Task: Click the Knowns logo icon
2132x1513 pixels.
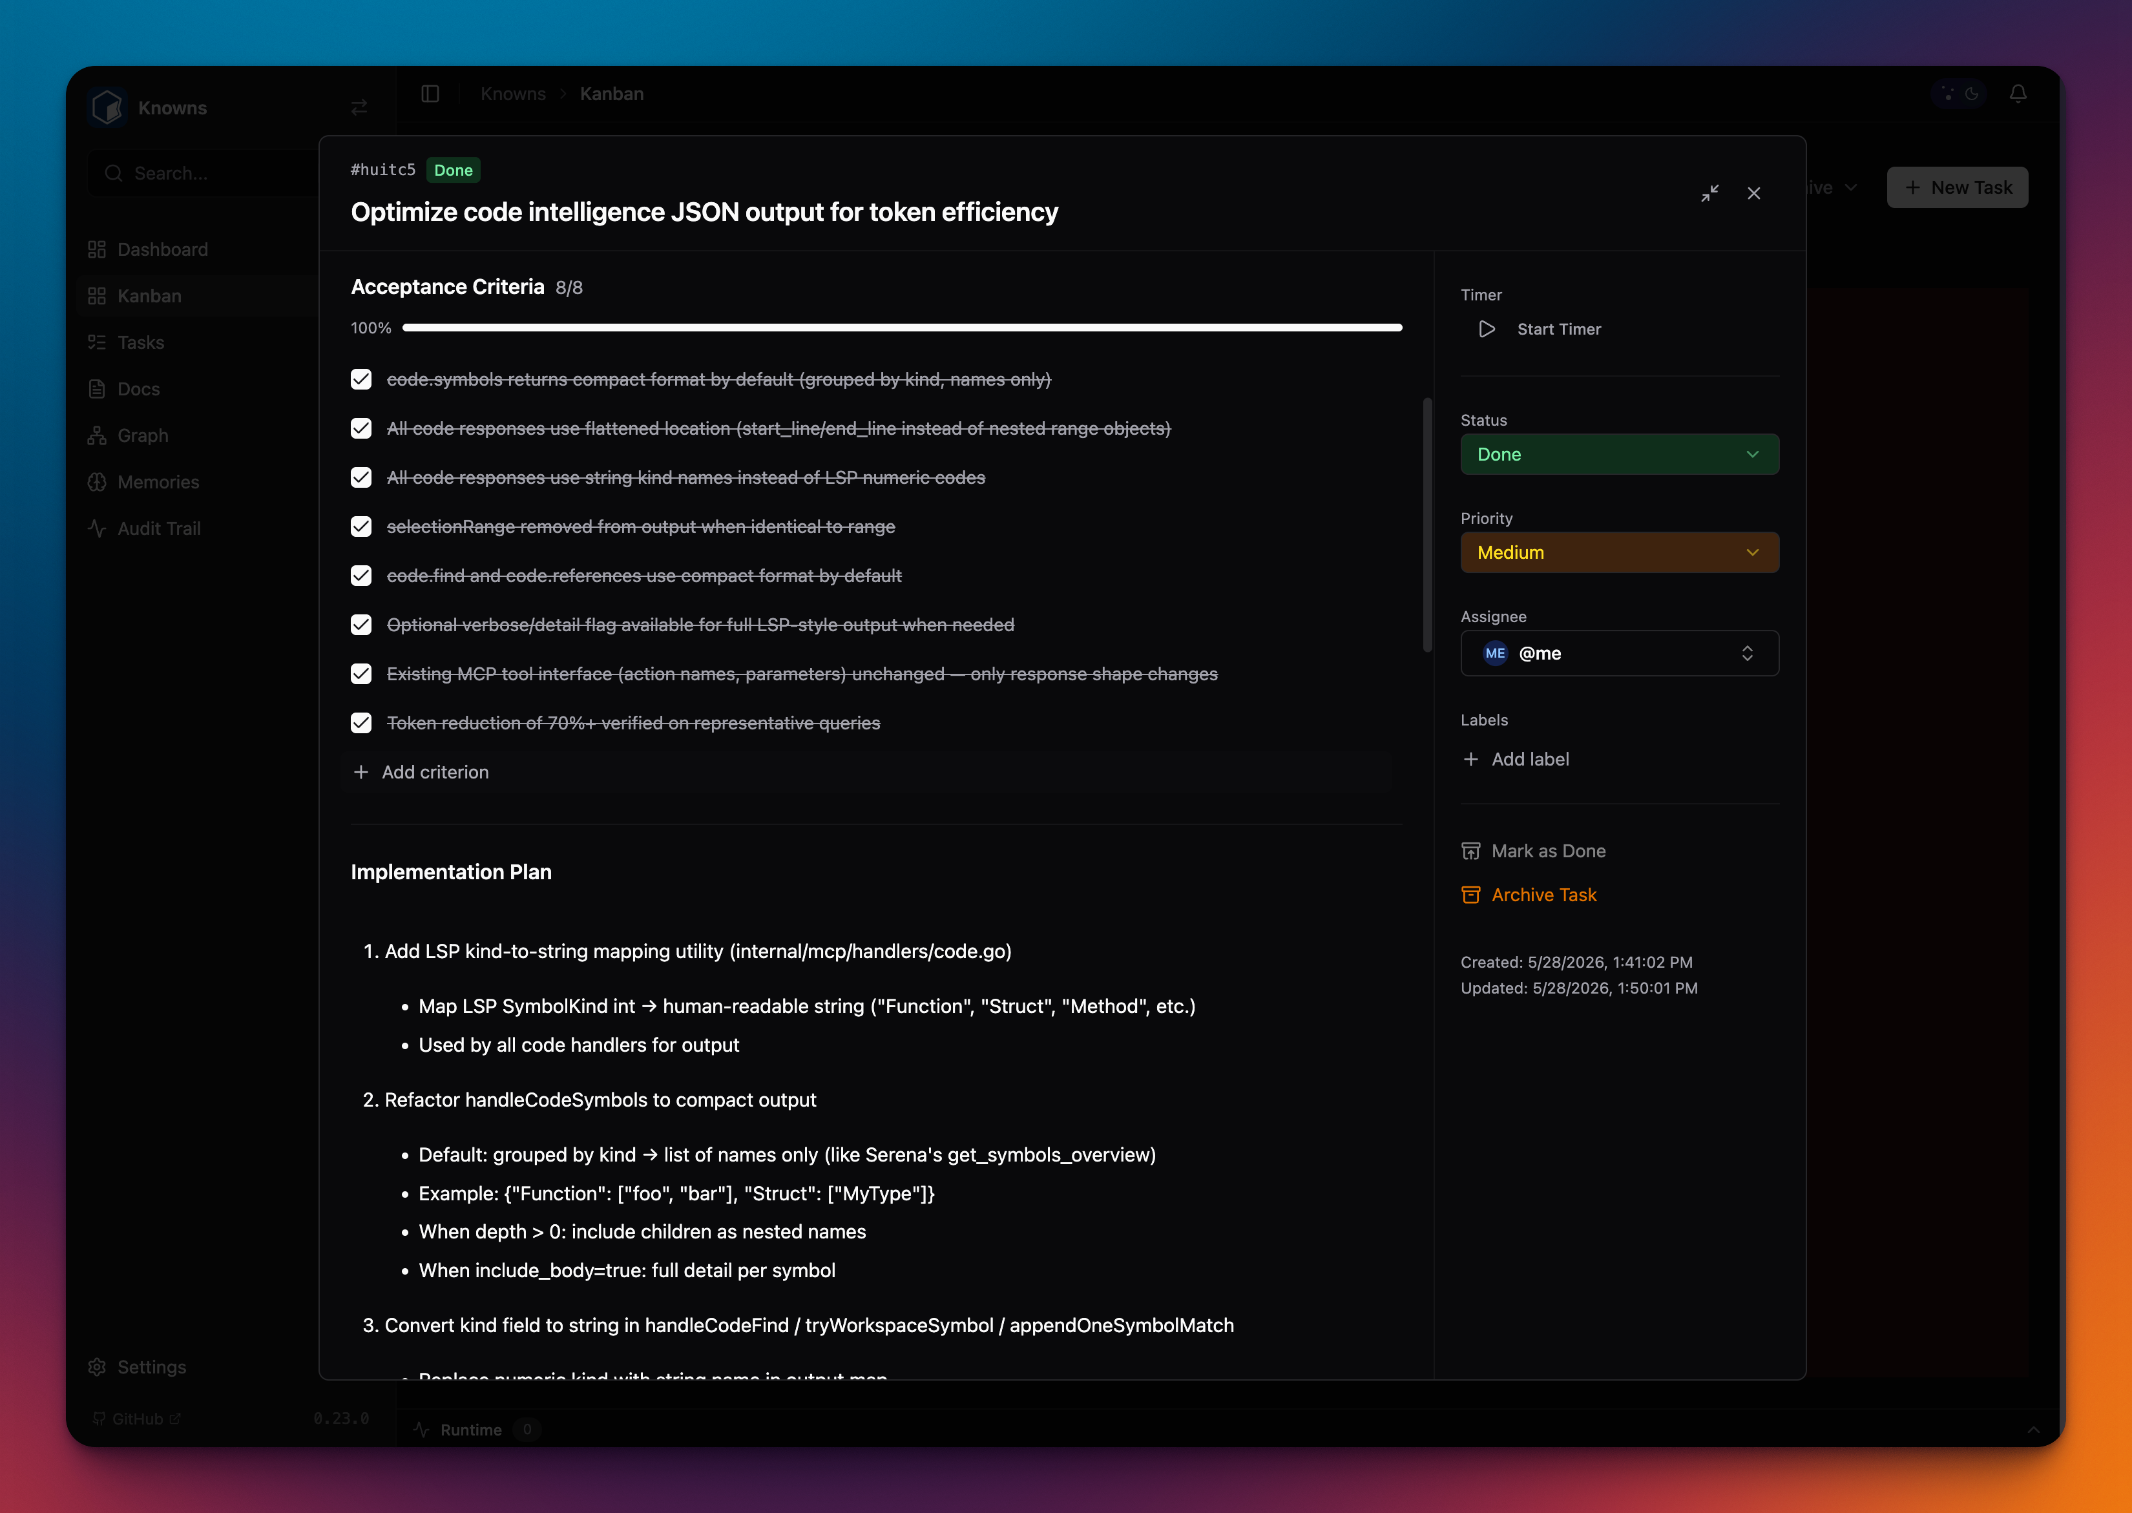Action: point(107,108)
